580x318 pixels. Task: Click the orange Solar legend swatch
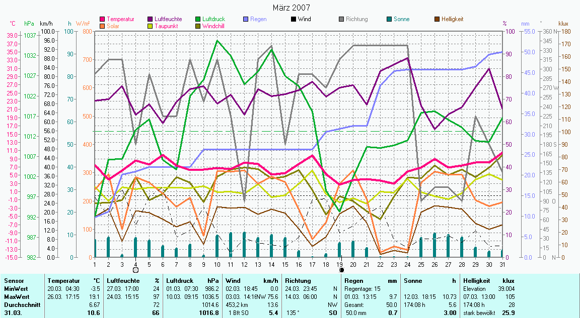click(x=103, y=26)
